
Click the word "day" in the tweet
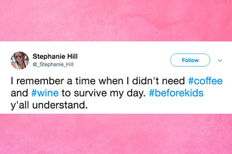pyautogui.click(x=137, y=93)
